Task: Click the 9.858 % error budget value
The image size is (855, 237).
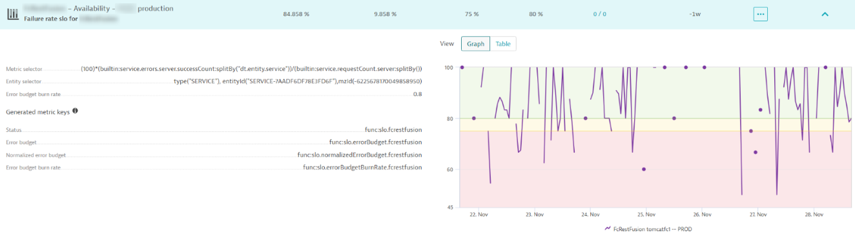Action: (x=385, y=14)
